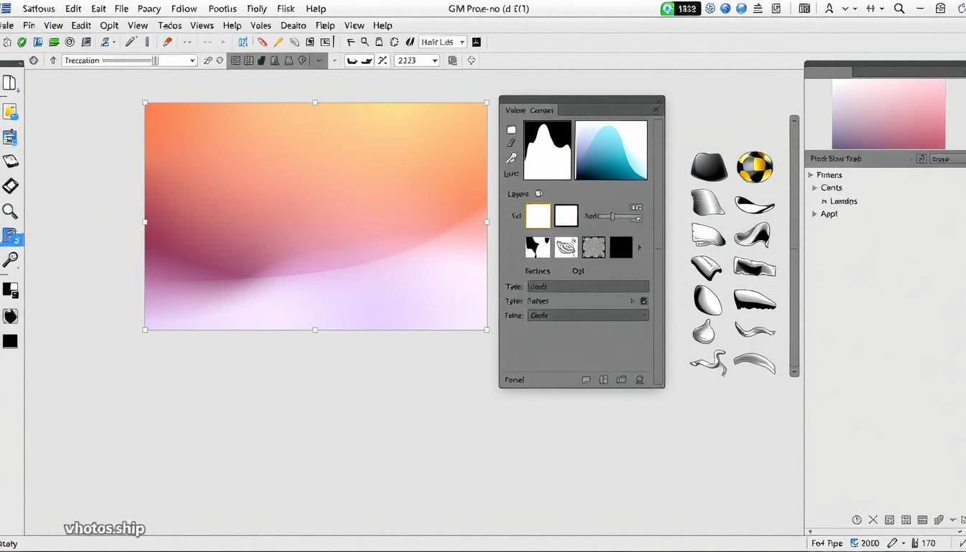Click the cyan curve gradient thumbnail
Viewport: 966px width, 552px height.
[x=612, y=149]
